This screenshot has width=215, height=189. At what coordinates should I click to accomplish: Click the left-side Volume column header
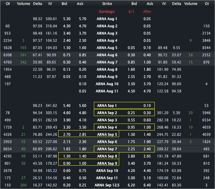tap(23, 4)
